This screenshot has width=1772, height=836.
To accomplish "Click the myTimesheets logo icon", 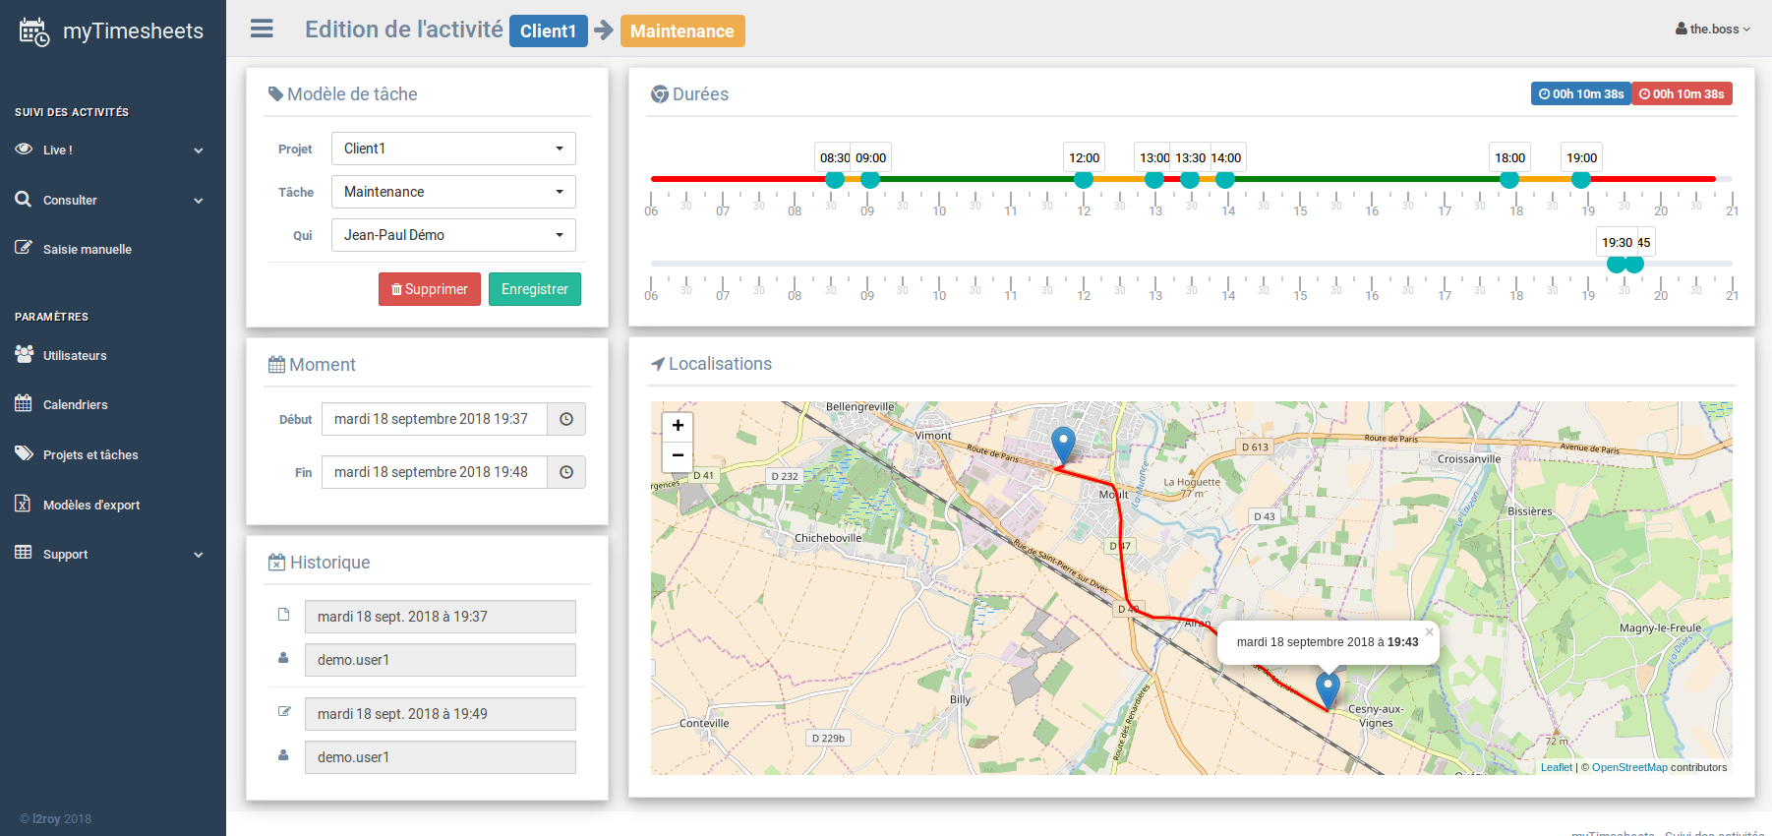I will pos(33,31).
